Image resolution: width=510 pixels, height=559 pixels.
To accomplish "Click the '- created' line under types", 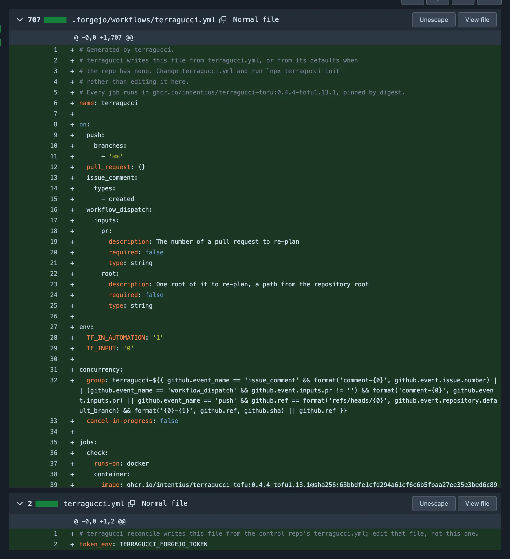I will coord(117,199).
